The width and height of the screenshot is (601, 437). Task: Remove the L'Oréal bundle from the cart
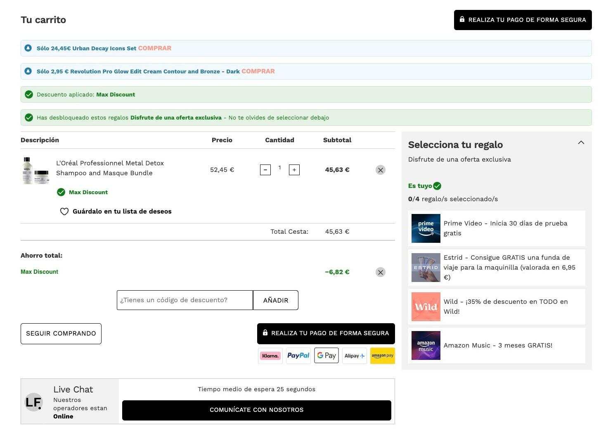click(381, 170)
